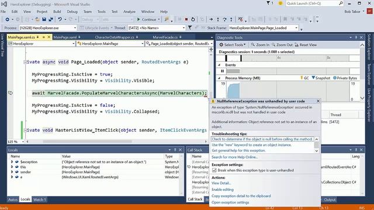Open the Debug menu

coord(72,12)
